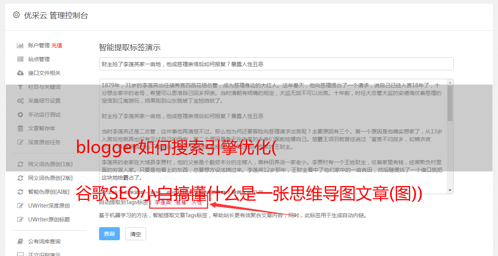Open the 公有词库查询 book icon
The height and width of the screenshot is (256, 498).
pos(20,241)
